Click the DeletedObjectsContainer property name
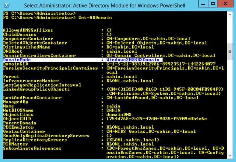This screenshot has height=162, width=236. pyautogui.click(x=35, y=43)
